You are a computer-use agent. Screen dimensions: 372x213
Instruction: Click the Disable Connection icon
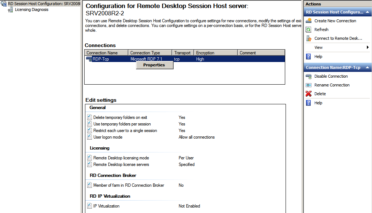pos(309,76)
